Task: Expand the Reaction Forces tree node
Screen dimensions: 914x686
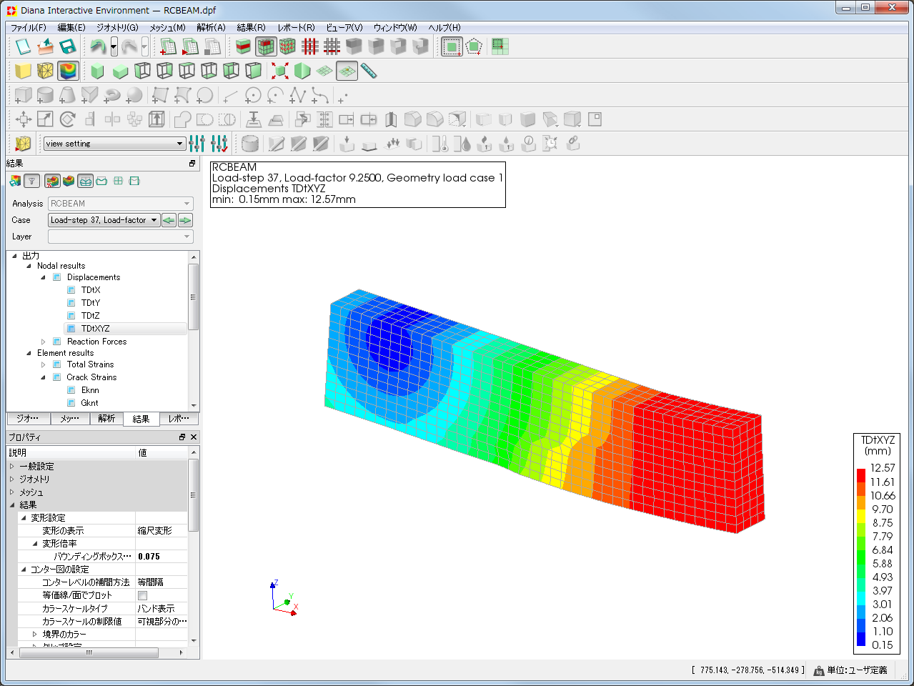Action: click(x=44, y=342)
